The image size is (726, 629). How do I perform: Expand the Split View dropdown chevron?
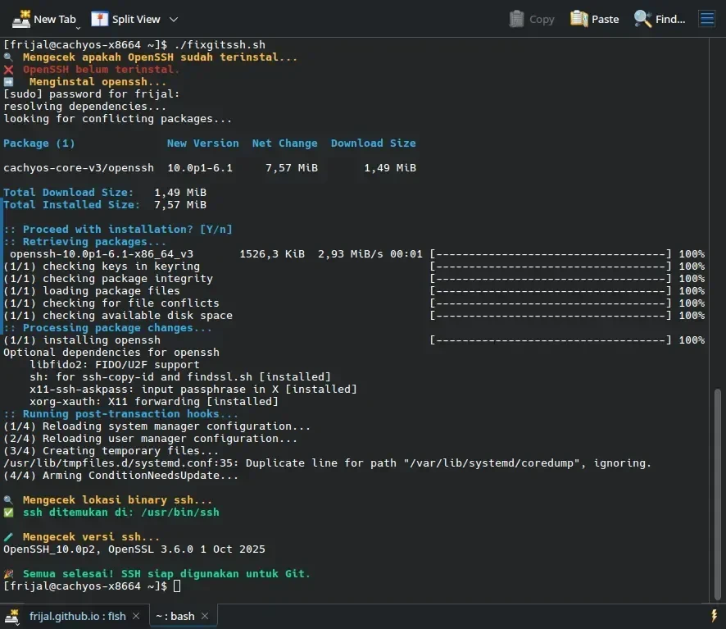coord(174,20)
